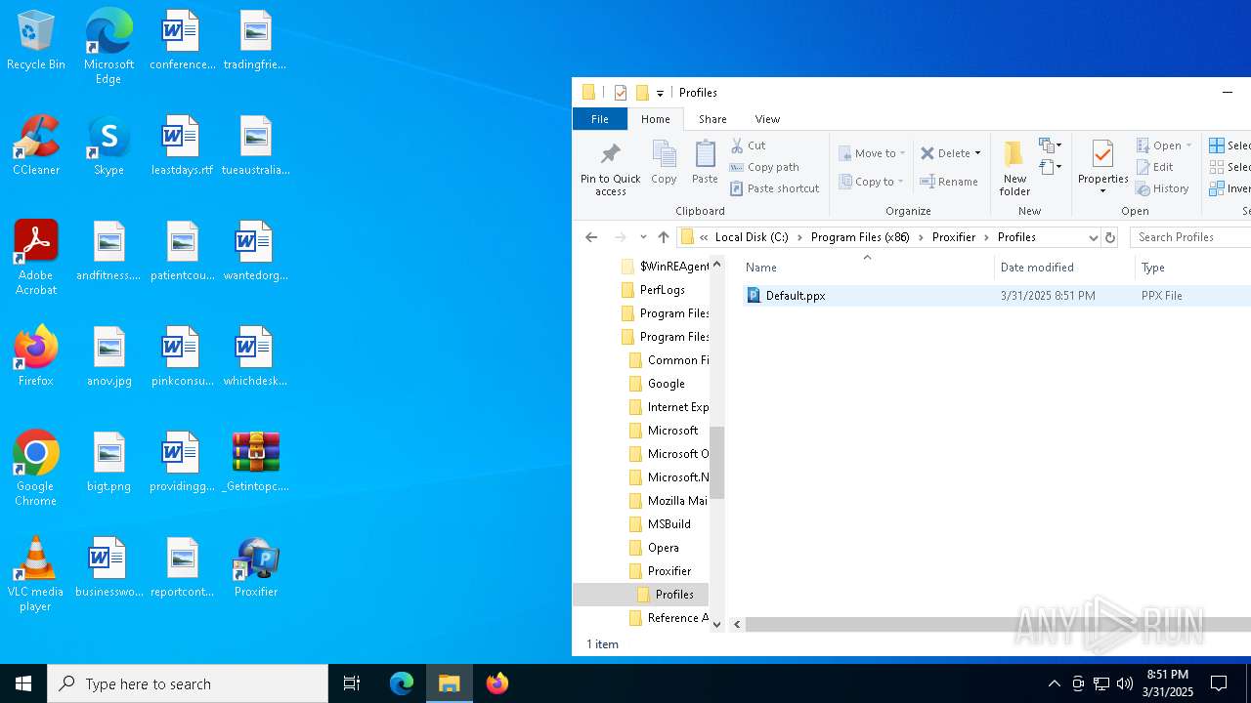This screenshot has width=1251, height=703.
Task: Expand the Open button dropdown arrow
Action: [1188, 145]
